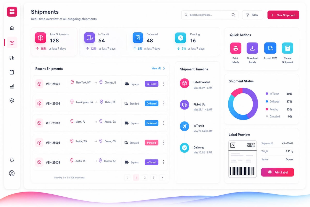Image resolution: width=310 pixels, height=207 pixels.
Task: Open more options for shipment #SH-25005
Action: [164, 162]
